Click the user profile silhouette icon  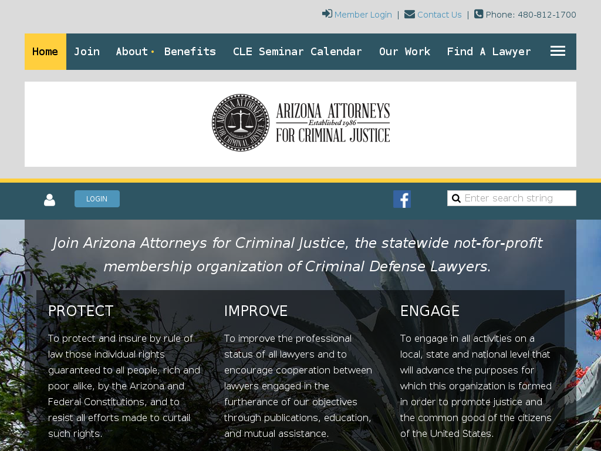49,200
